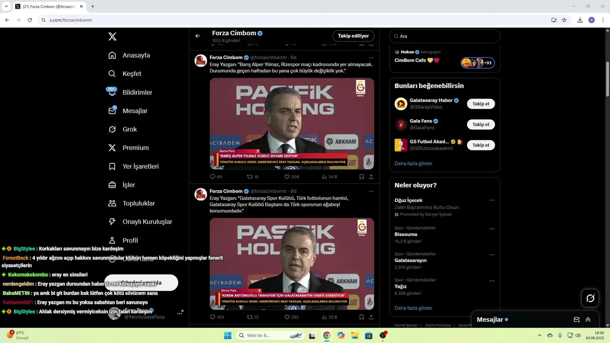Repost the post with 13 reposts

click(x=253, y=317)
